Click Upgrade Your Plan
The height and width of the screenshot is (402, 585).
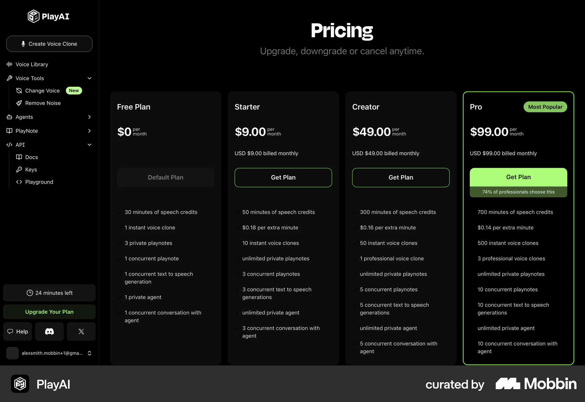(49, 312)
